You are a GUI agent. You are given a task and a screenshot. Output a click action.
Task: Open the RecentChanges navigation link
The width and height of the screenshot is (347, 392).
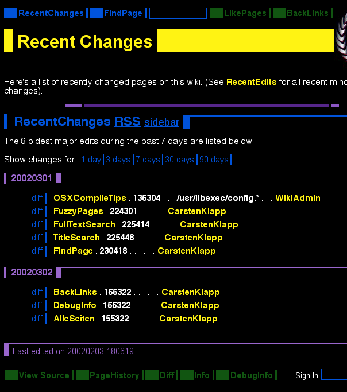[x=51, y=13]
